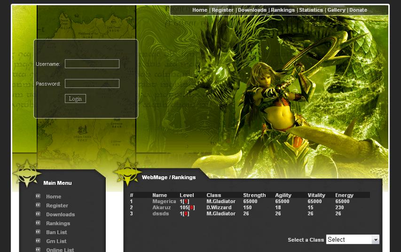Click the Strength column header

point(254,195)
